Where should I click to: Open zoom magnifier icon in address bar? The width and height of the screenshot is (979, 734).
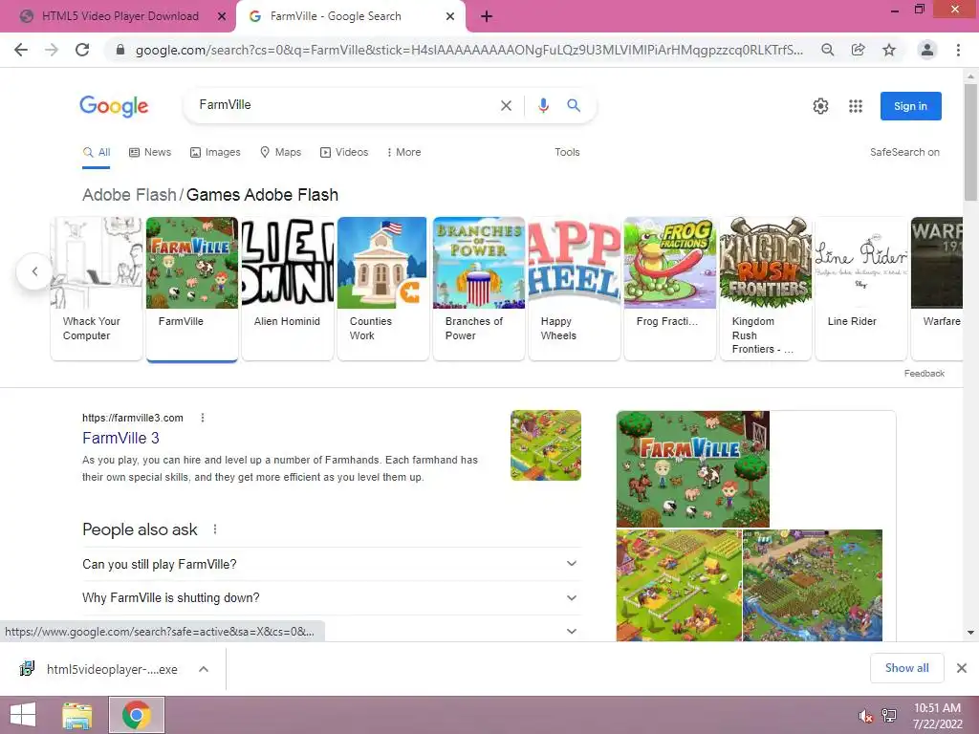827,50
